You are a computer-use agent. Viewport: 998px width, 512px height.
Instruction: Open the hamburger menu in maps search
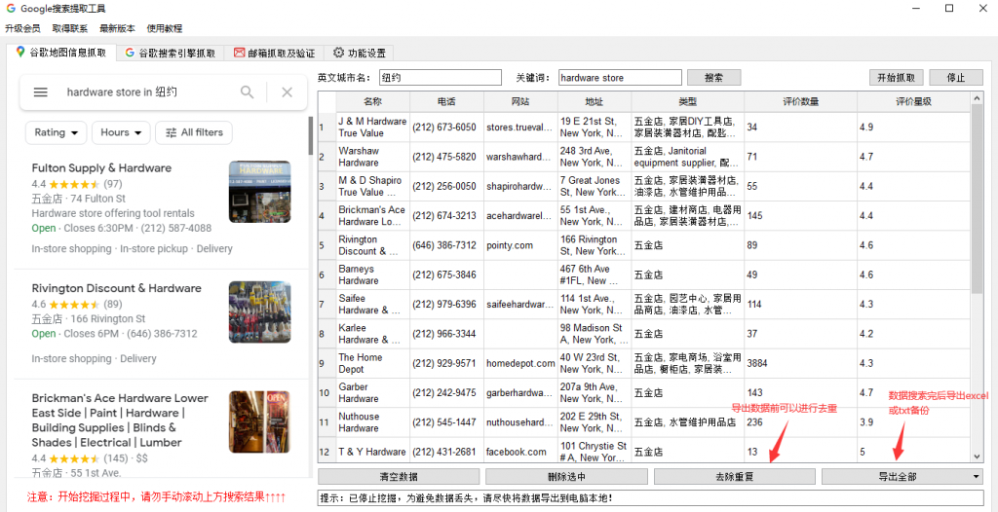[x=41, y=92]
